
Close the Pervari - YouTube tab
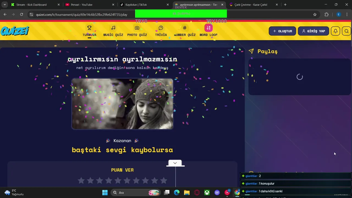tap(113, 5)
